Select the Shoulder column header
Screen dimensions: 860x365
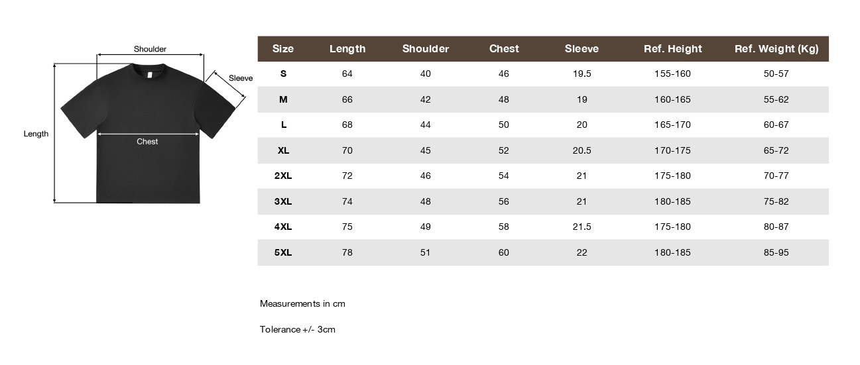coord(426,49)
